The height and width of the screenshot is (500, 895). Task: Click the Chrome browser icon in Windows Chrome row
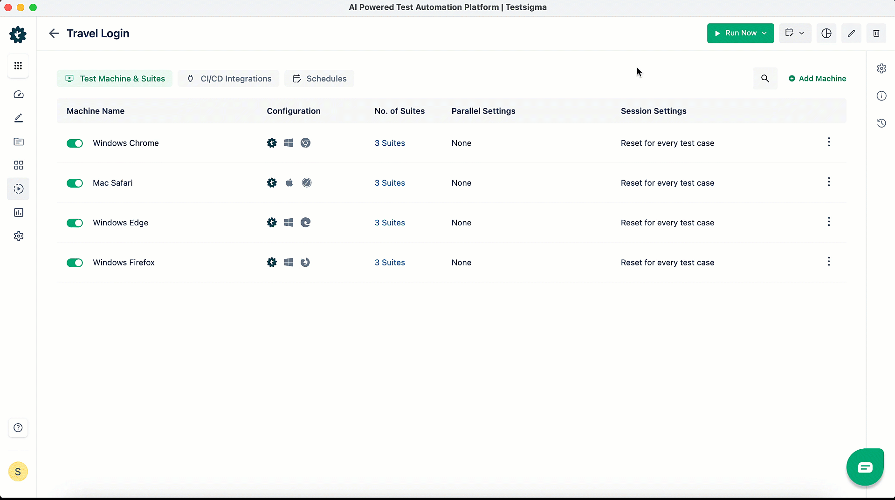[305, 143]
